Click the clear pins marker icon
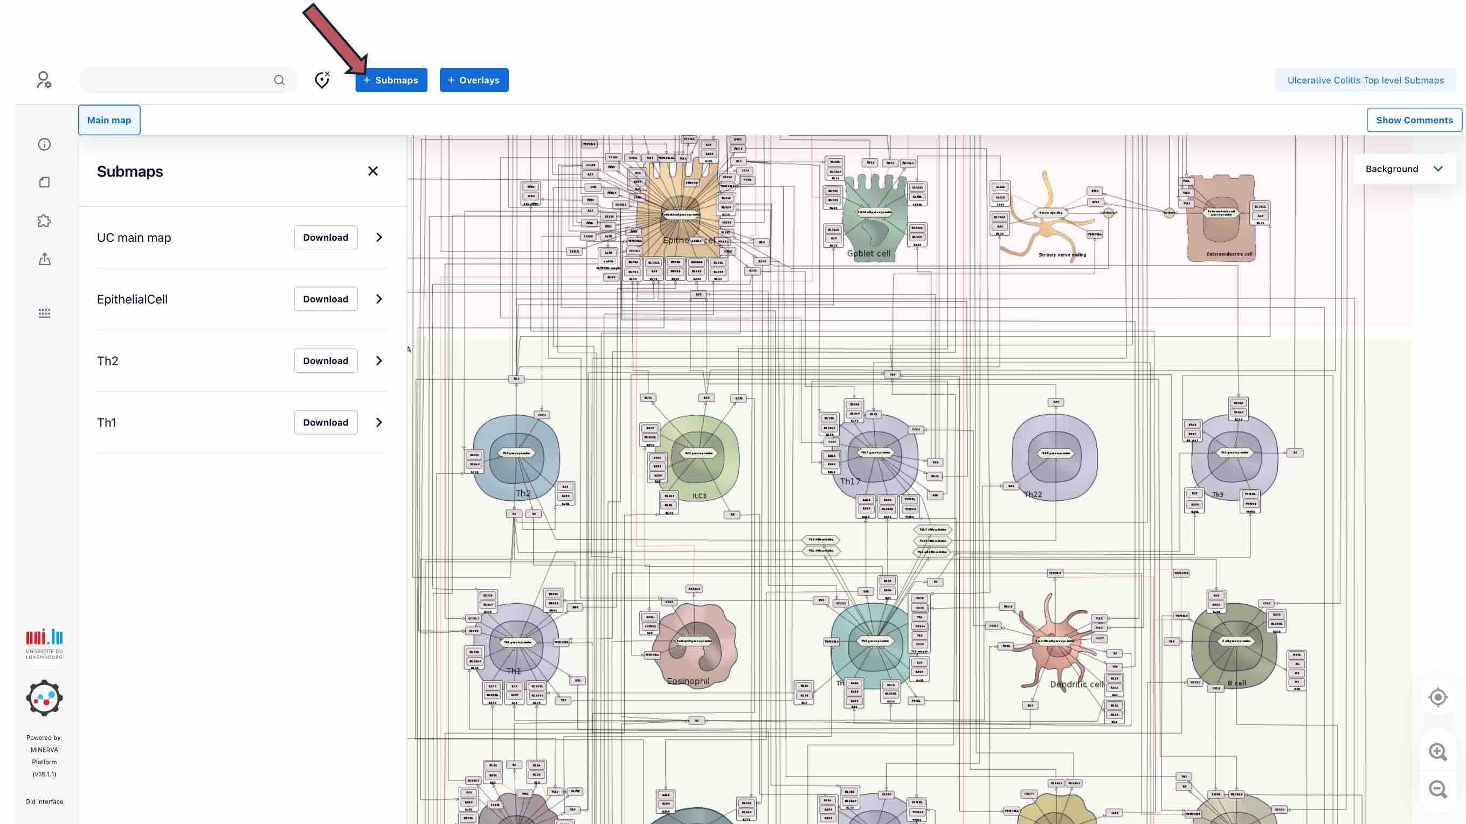 [x=322, y=80]
